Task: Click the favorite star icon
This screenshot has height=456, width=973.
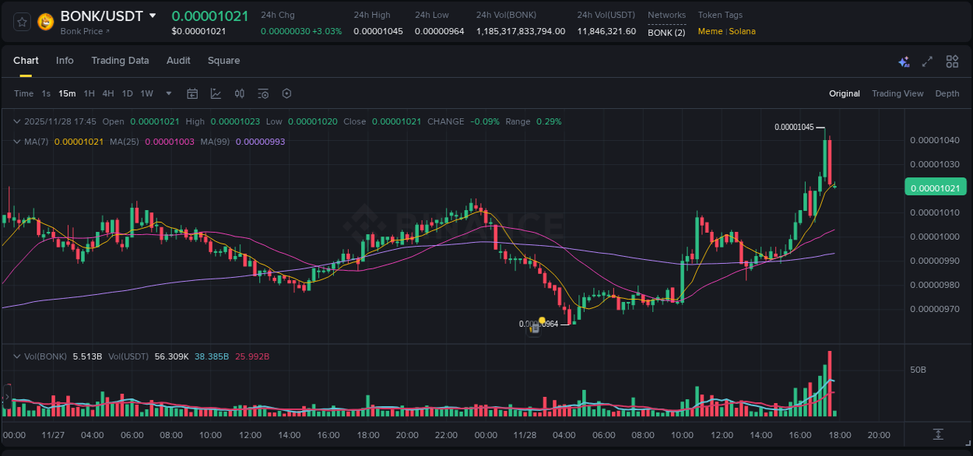Action: (x=22, y=22)
